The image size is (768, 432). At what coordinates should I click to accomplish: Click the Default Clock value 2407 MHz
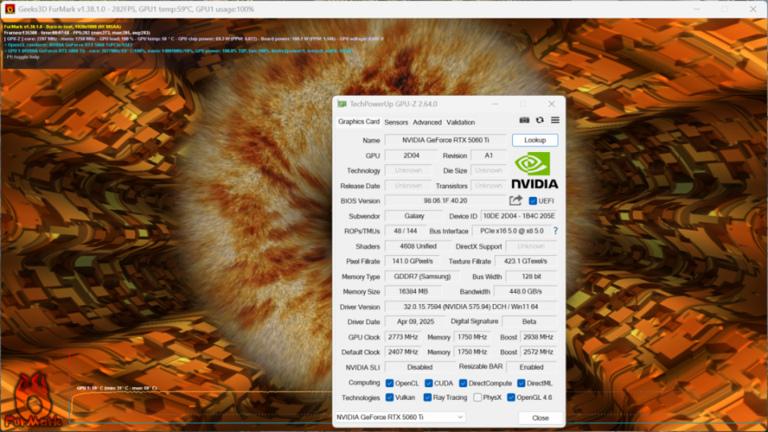pyautogui.click(x=402, y=352)
